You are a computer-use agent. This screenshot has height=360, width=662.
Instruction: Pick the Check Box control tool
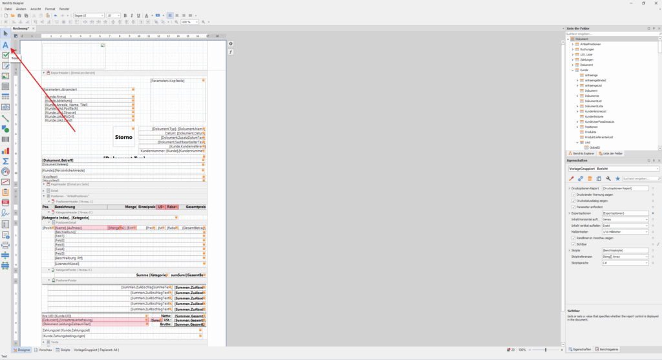[x=6, y=56]
